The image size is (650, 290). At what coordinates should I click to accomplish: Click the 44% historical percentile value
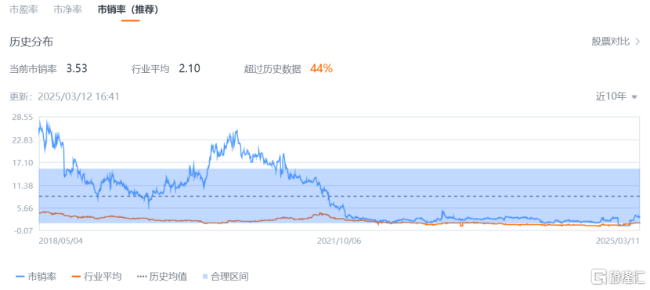coord(321,69)
